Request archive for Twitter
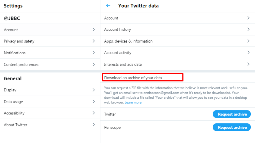This screenshot has height=143, width=264. click(x=232, y=114)
